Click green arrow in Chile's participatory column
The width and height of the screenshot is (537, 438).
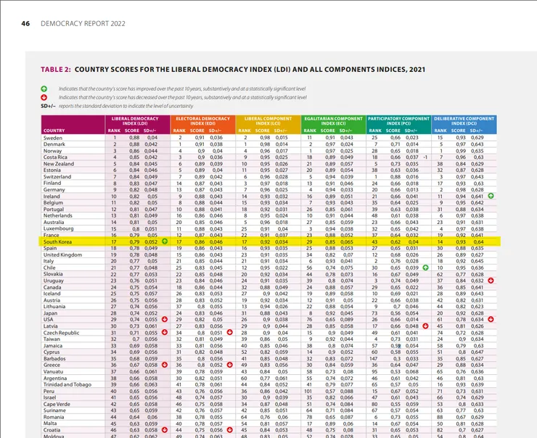[426, 268]
